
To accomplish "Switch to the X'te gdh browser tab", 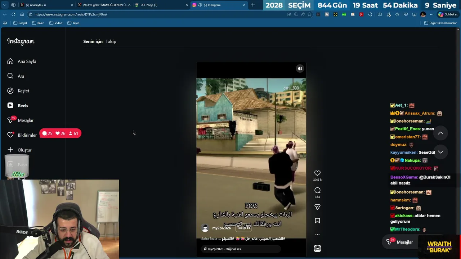I will coord(104,5).
